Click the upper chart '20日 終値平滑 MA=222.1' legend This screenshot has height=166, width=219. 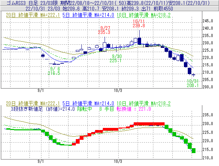click(33, 15)
